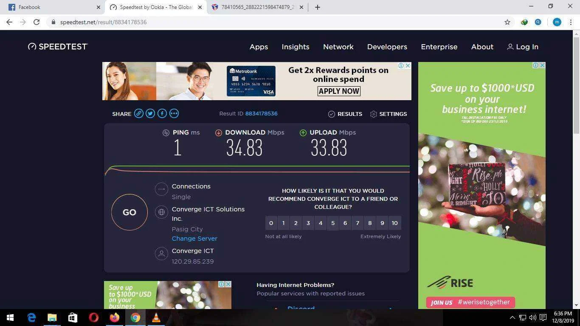Rate recommendation as 3
580x326 pixels.
click(x=308, y=223)
